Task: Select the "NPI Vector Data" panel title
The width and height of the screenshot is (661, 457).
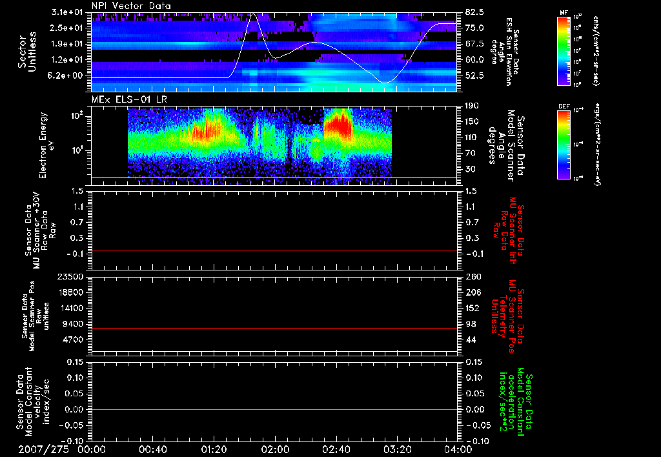Action: (x=131, y=6)
